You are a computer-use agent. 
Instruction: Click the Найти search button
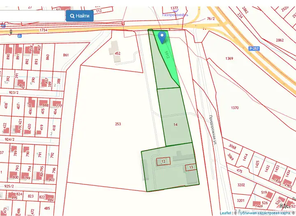[79, 16]
